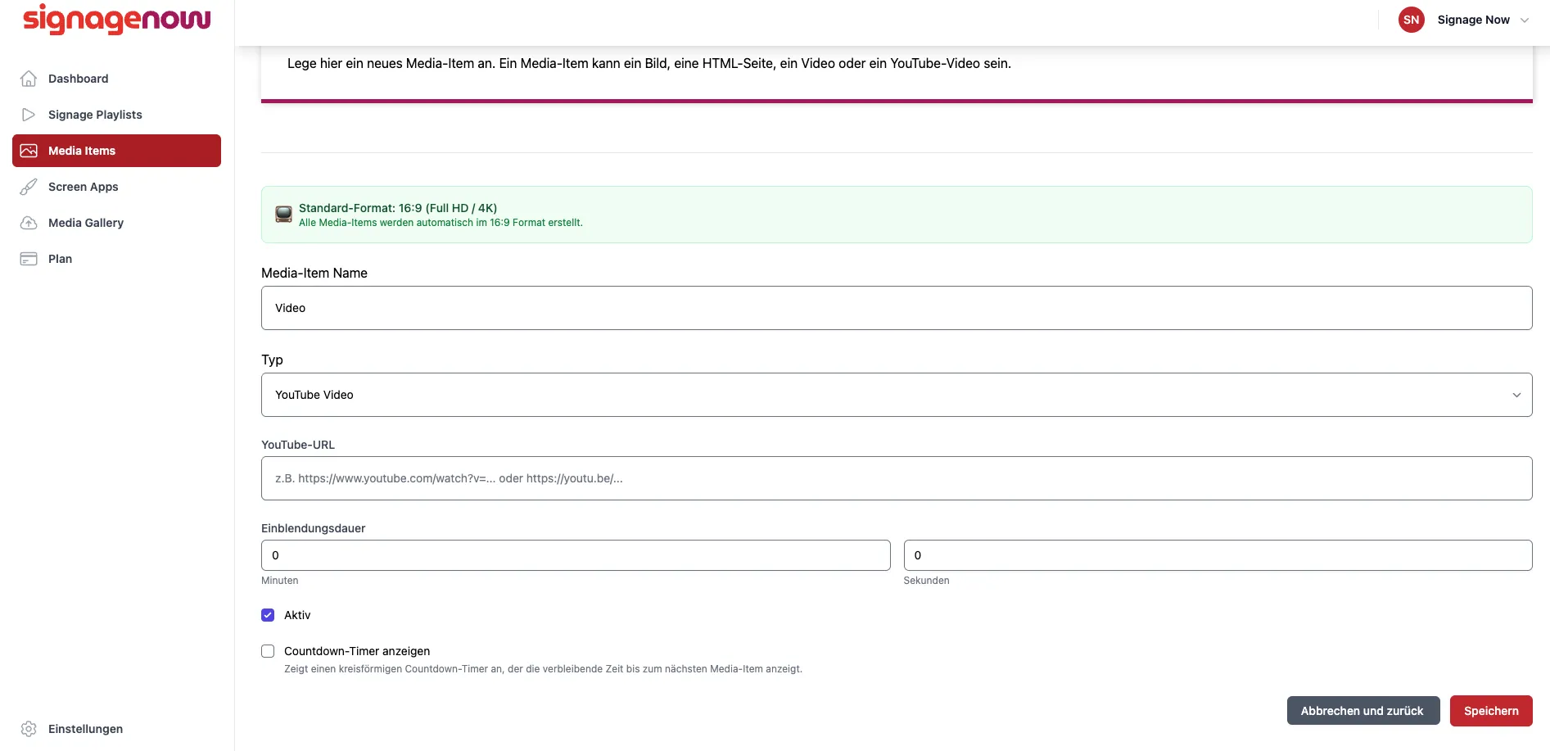Focus the YouTube-URL input field
This screenshot has height=751, width=1550.
pos(897,478)
